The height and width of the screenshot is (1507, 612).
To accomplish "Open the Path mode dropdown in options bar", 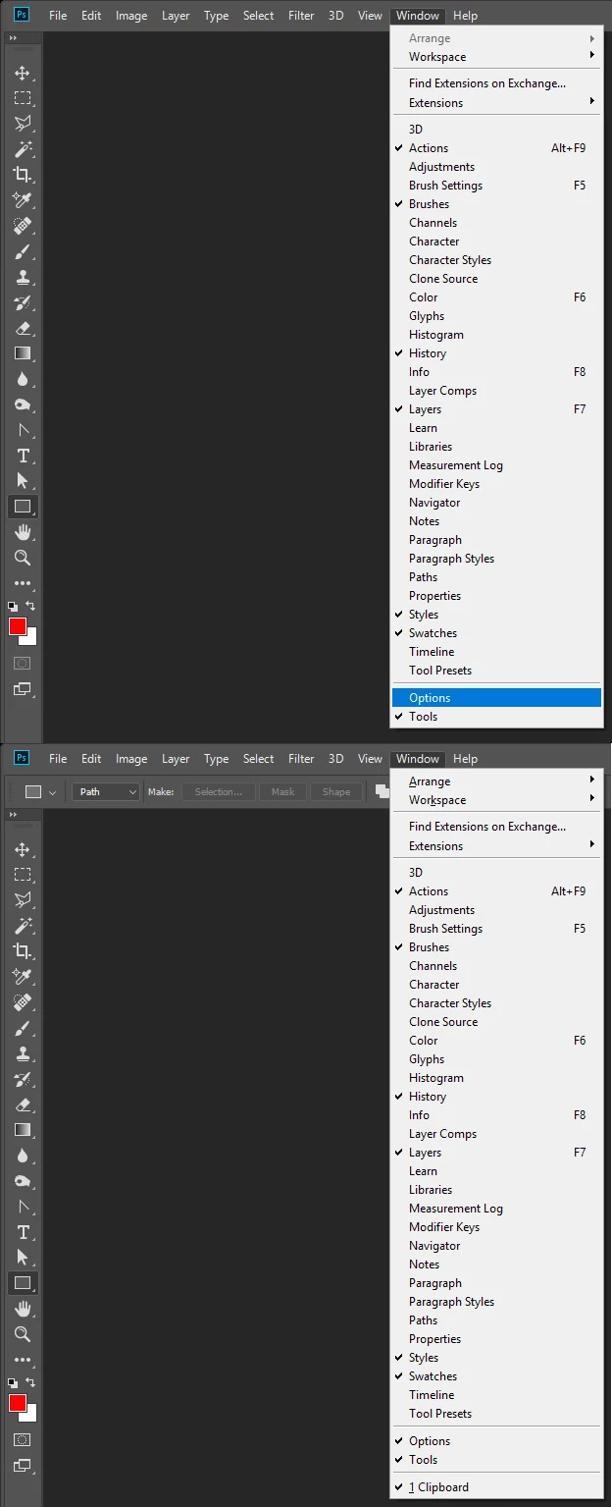I will click(x=106, y=792).
